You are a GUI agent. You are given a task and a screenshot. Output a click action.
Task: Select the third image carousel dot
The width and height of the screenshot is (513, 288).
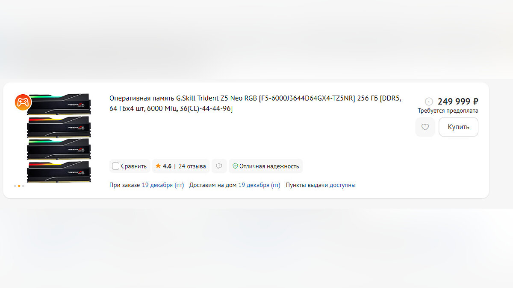click(23, 186)
